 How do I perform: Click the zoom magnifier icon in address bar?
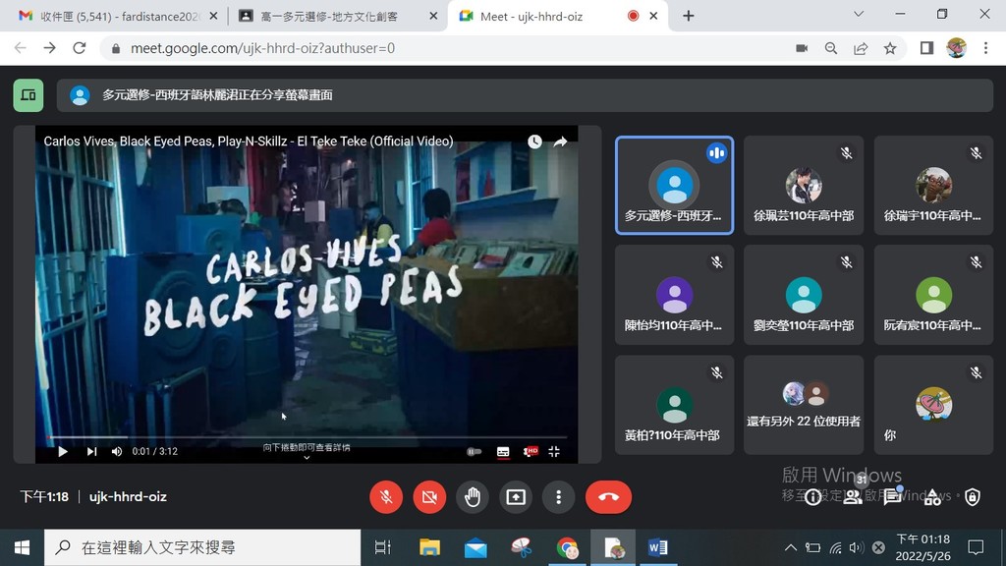831,48
